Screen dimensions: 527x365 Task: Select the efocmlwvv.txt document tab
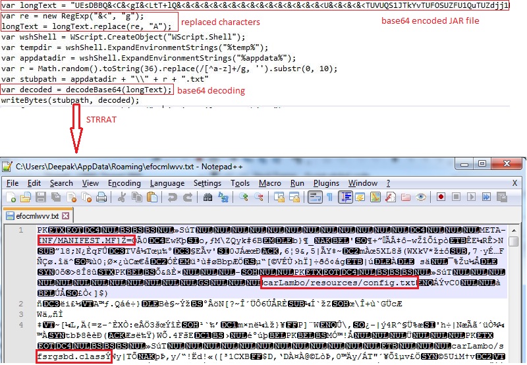click(x=38, y=216)
